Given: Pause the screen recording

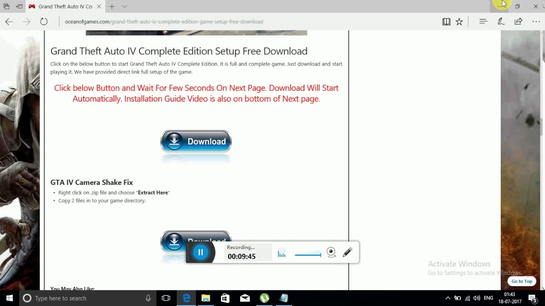Looking at the screenshot, I should tap(201, 252).
